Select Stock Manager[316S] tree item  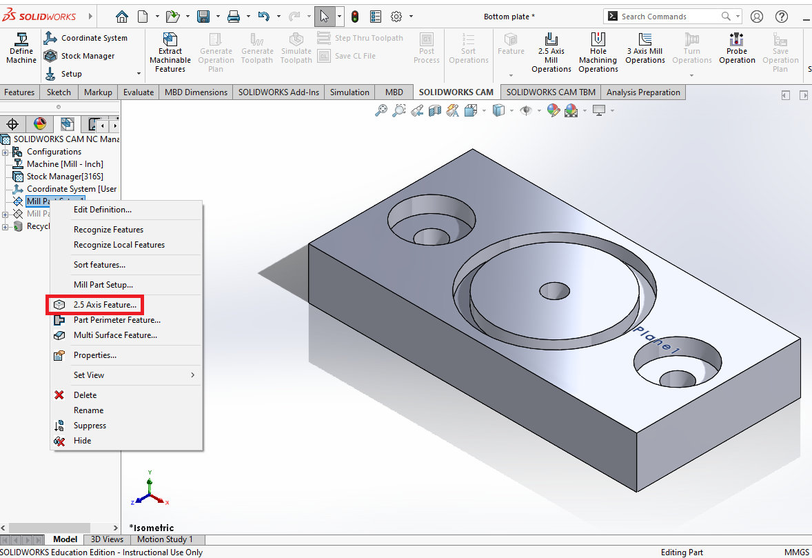[65, 177]
